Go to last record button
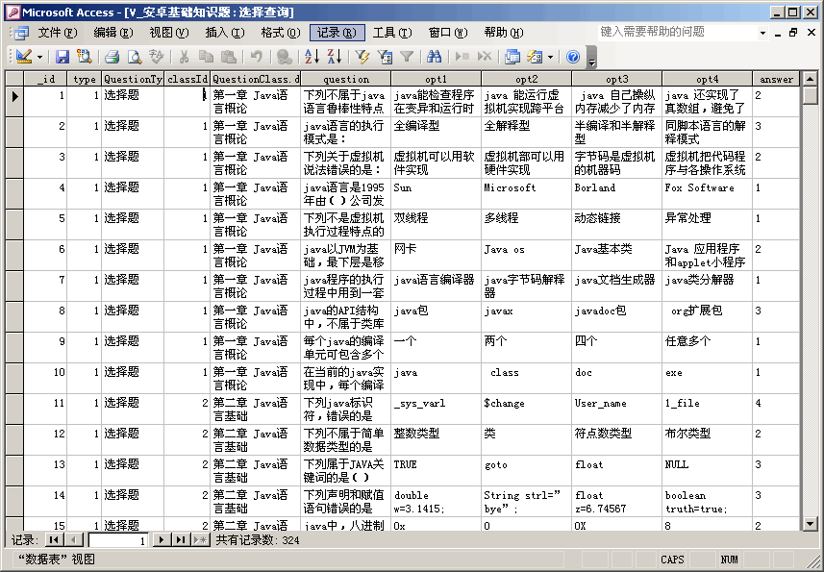Screen dimensions: 824x572 click(x=181, y=539)
